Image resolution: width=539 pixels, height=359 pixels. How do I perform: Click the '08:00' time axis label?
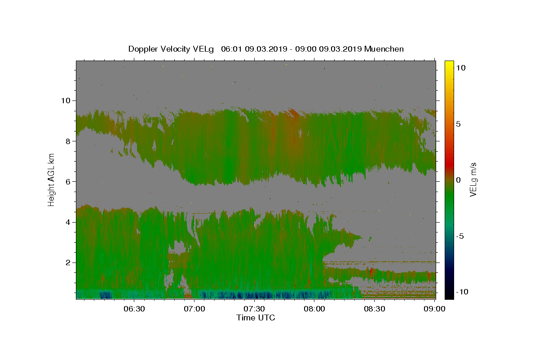pos(314,309)
